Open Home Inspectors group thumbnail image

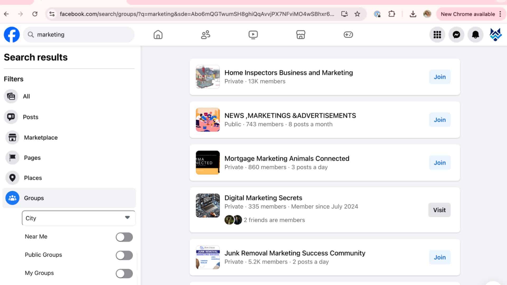coord(208,77)
